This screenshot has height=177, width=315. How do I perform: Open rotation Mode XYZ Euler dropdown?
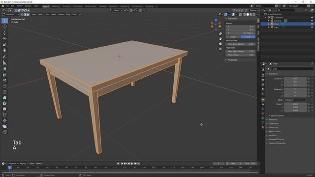coord(295,100)
